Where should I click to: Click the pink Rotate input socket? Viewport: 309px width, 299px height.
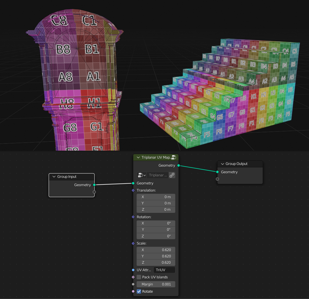(133, 291)
